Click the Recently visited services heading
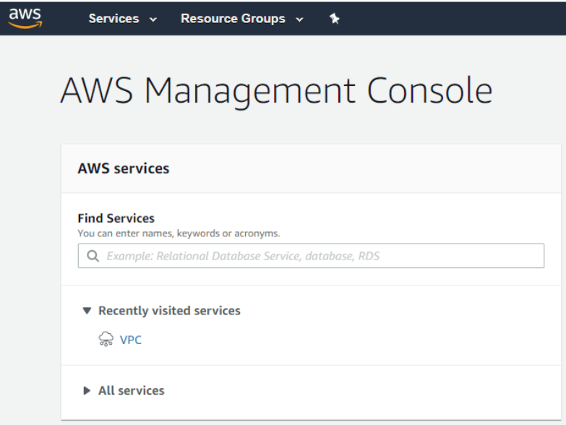Screen dimensions: 566x425 (x=169, y=311)
